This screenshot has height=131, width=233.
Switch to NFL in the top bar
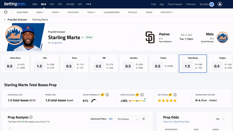(x=60, y=4)
